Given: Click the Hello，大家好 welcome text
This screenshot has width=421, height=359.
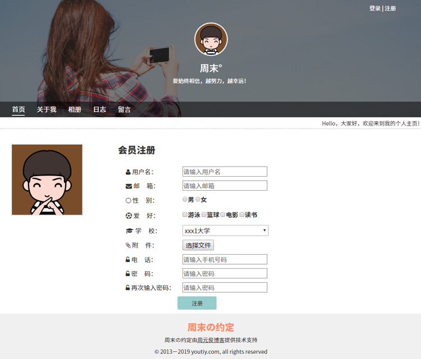Looking at the screenshot, I should (370, 123).
